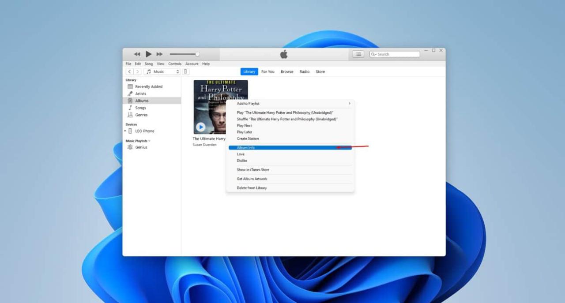Open the Up Next list view icon

pos(358,54)
